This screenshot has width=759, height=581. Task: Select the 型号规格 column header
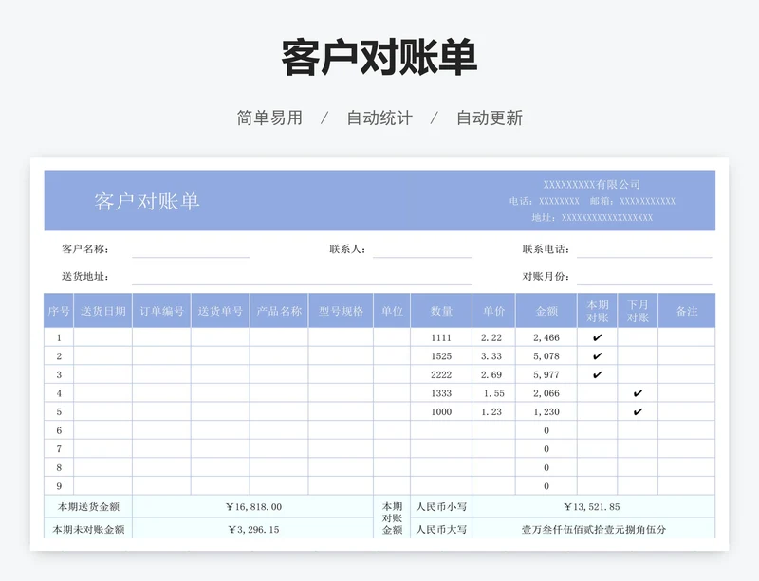341,311
